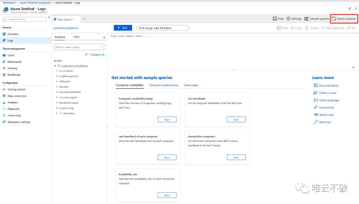Select the Data usage tab
The image size is (359, 204).
coord(191,85)
